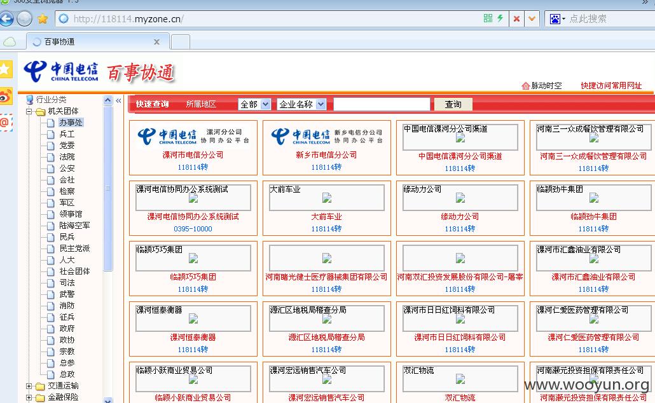Click the 新乡电信分公司 banner image
655x403 pixels.
pyautogui.click(x=327, y=136)
